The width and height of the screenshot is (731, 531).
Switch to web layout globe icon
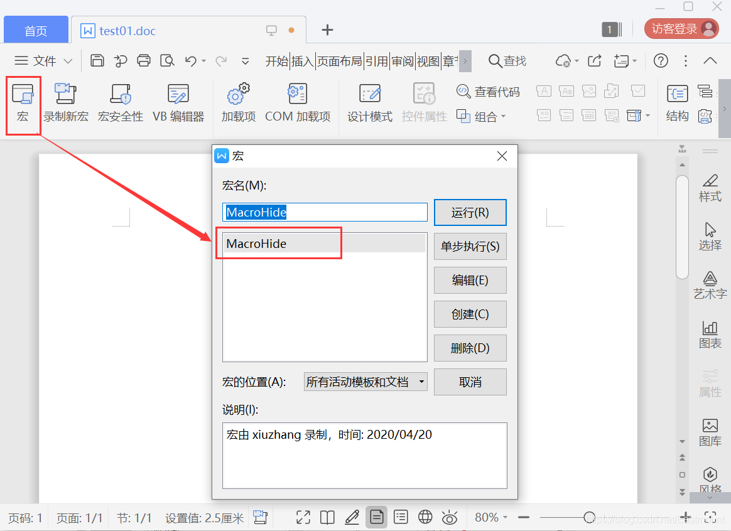(x=425, y=517)
